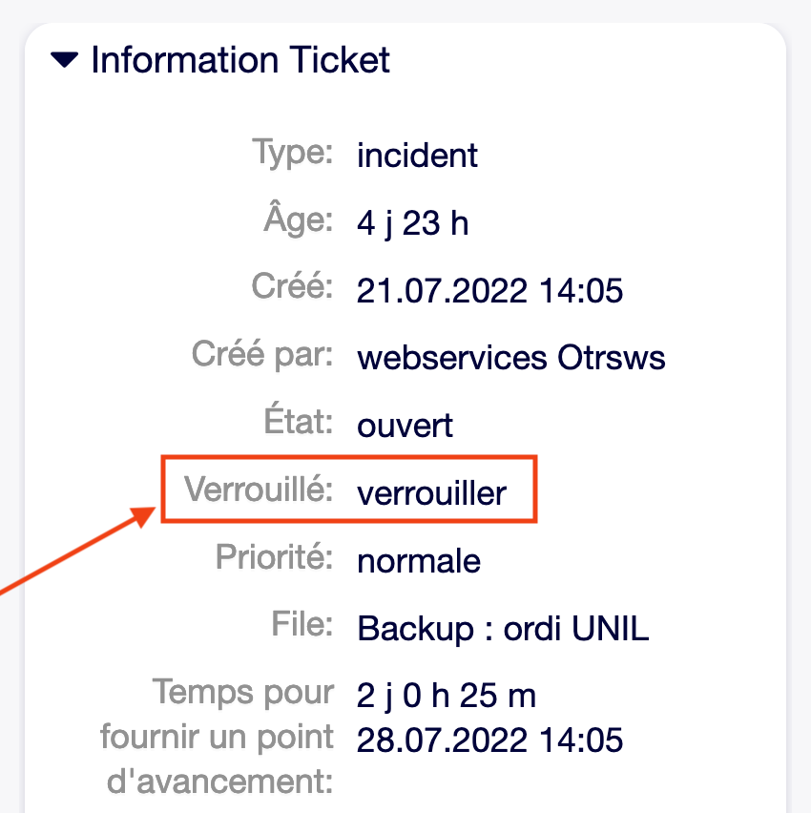Select the deadline date 28.07.2022 14:05
Screen dimensions: 811x813
point(489,740)
